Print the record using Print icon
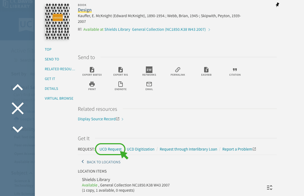 coord(92,84)
